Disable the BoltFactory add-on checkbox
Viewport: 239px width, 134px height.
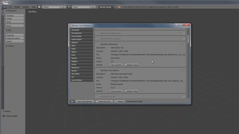point(184,44)
